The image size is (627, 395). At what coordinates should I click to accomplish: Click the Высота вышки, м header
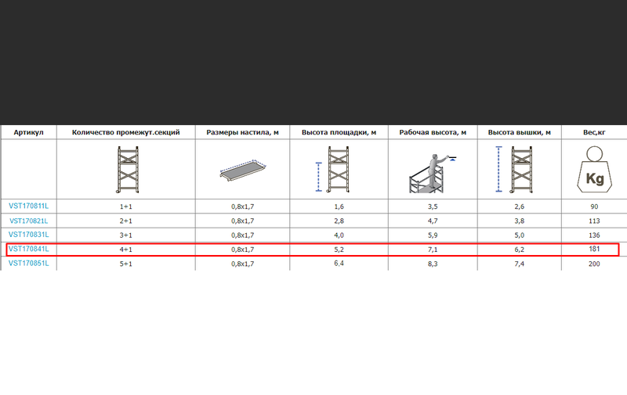(519, 132)
